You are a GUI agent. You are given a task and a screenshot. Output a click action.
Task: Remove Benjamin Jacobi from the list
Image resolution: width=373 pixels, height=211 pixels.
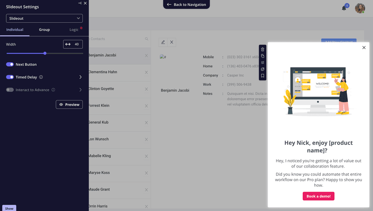[146, 56]
